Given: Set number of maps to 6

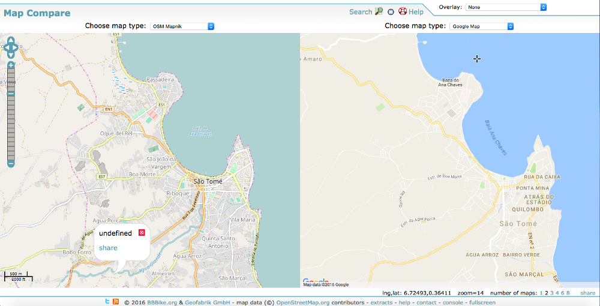Looking at the screenshot, I should click(x=563, y=293).
